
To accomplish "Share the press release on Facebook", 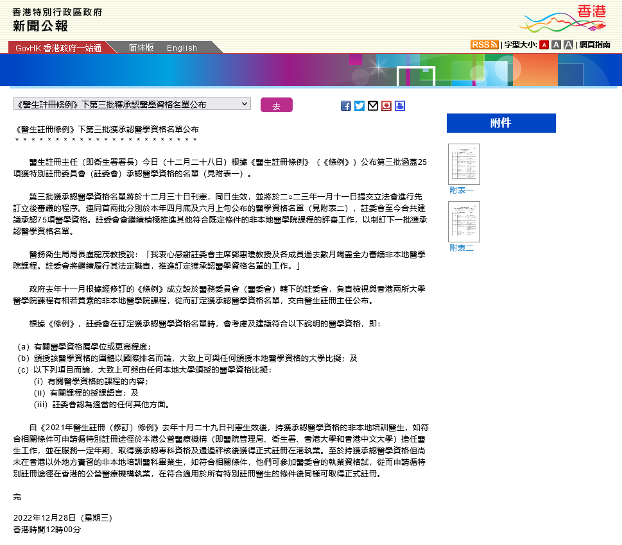I will pyautogui.click(x=346, y=106).
